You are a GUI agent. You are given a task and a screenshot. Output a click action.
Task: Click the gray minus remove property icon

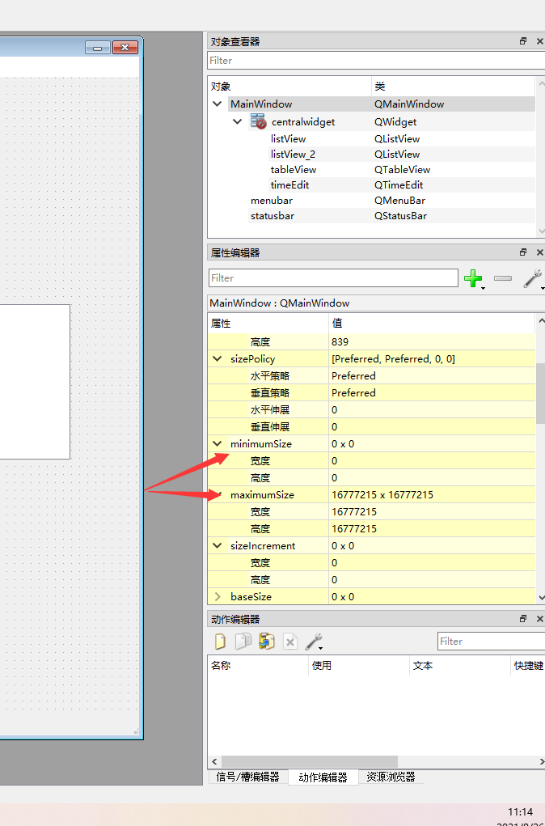503,278
